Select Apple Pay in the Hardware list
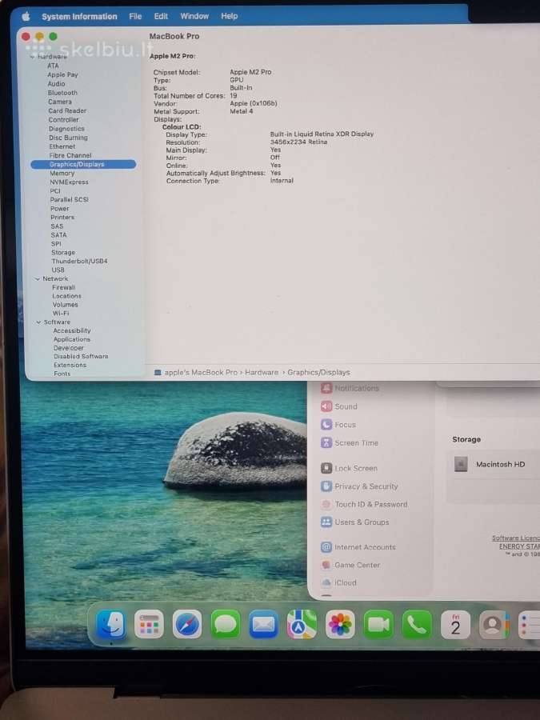This screenshot has height=720, width=540. point(62,74)
